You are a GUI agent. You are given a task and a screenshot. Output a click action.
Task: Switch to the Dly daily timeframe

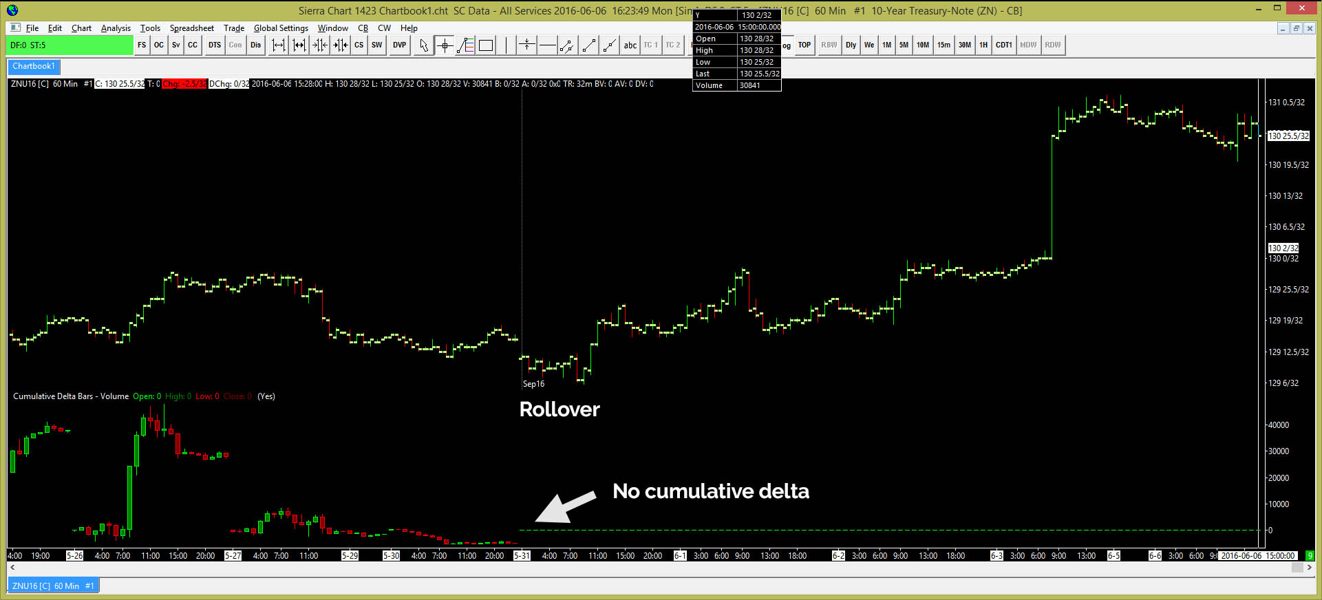[851, 45]
